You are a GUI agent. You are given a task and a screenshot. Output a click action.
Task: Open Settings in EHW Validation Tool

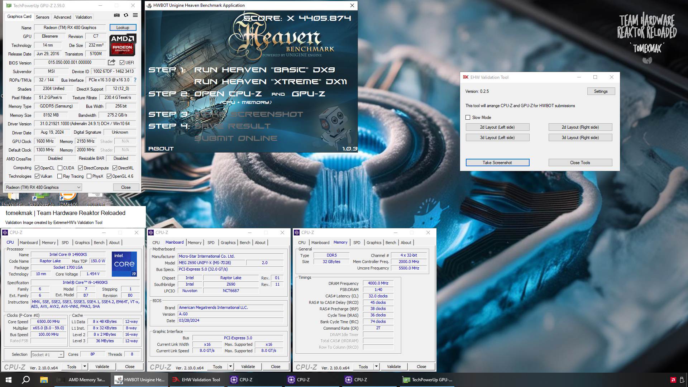[601, 91]
